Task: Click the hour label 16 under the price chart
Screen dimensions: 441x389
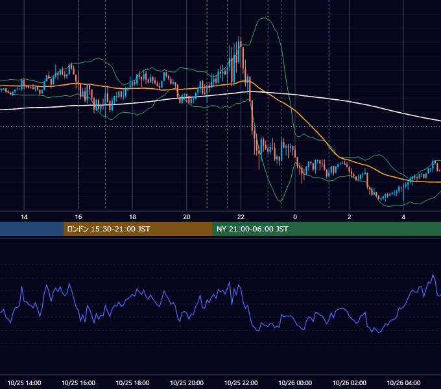Action: click(x=78, y=217)
